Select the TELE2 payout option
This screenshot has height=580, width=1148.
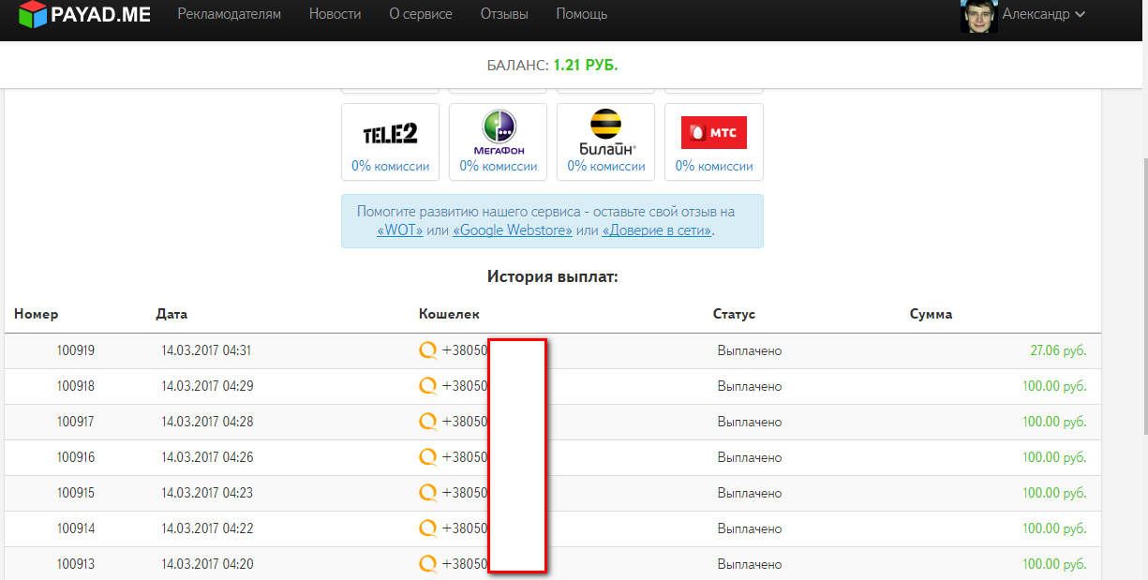pyautogui.click(x=390, y=141)
